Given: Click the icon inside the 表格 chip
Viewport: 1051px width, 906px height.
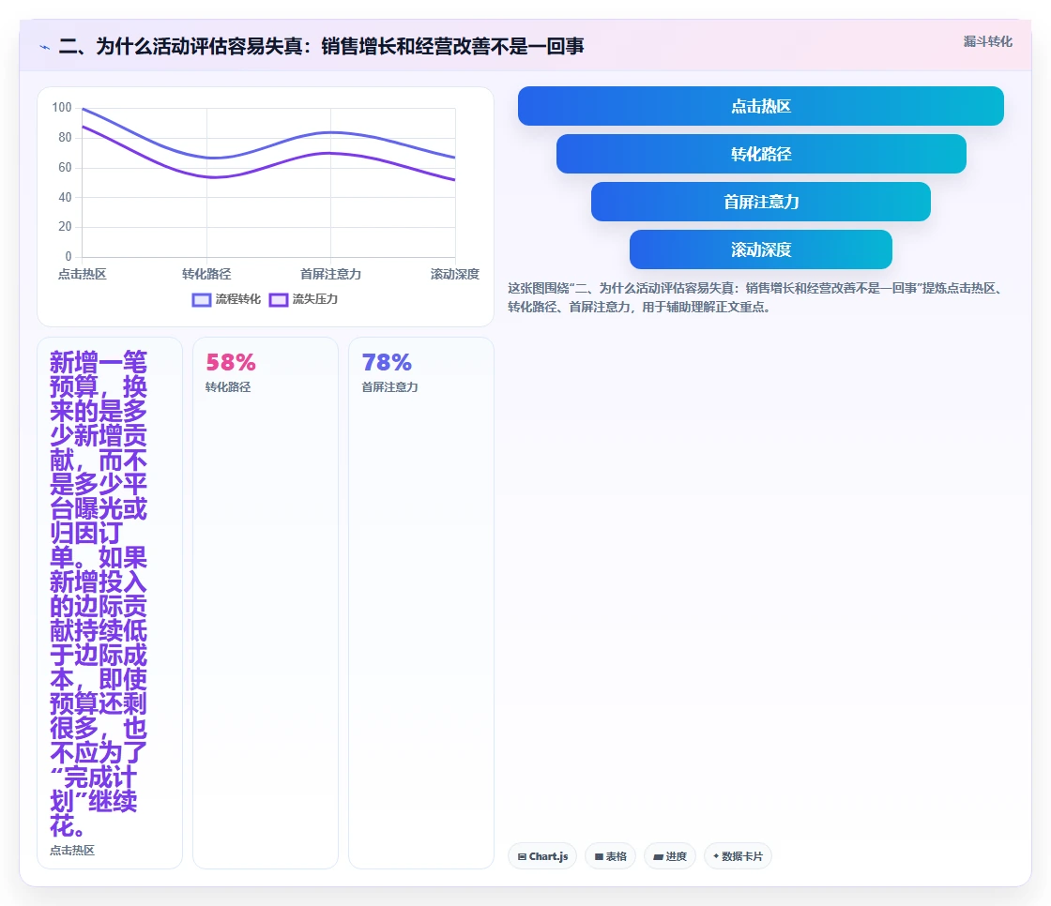Looking at the screenshot, I should (x=600, y=857).
